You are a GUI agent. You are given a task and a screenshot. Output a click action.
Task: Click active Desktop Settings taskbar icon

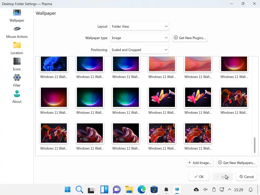pos(177,189)
